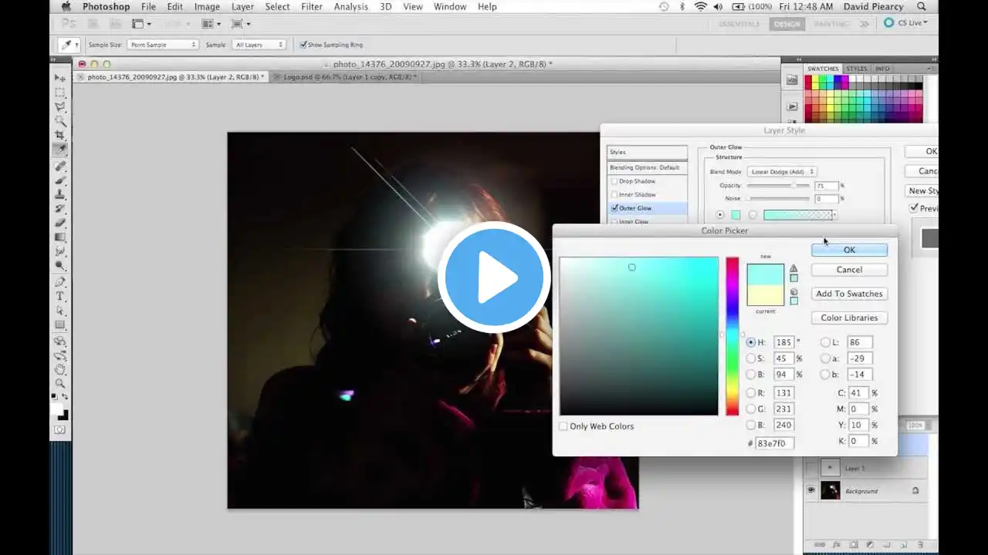The image size is (988, 555).
Task: Enable the Drop Shadow checkbox
Action: [x=615, y=181]
